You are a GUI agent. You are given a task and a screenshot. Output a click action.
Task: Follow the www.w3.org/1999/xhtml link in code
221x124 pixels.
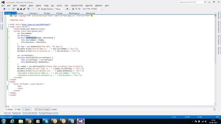pos(36,24)
